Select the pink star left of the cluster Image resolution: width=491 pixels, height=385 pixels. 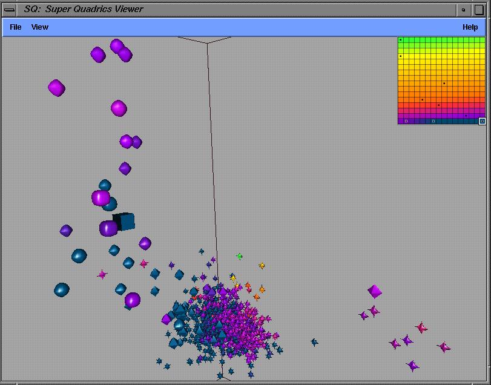[x=102, y=274]
